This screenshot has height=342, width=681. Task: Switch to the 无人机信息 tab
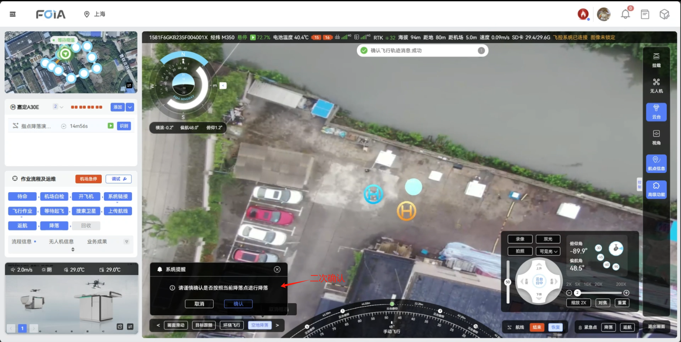(61, 242)
